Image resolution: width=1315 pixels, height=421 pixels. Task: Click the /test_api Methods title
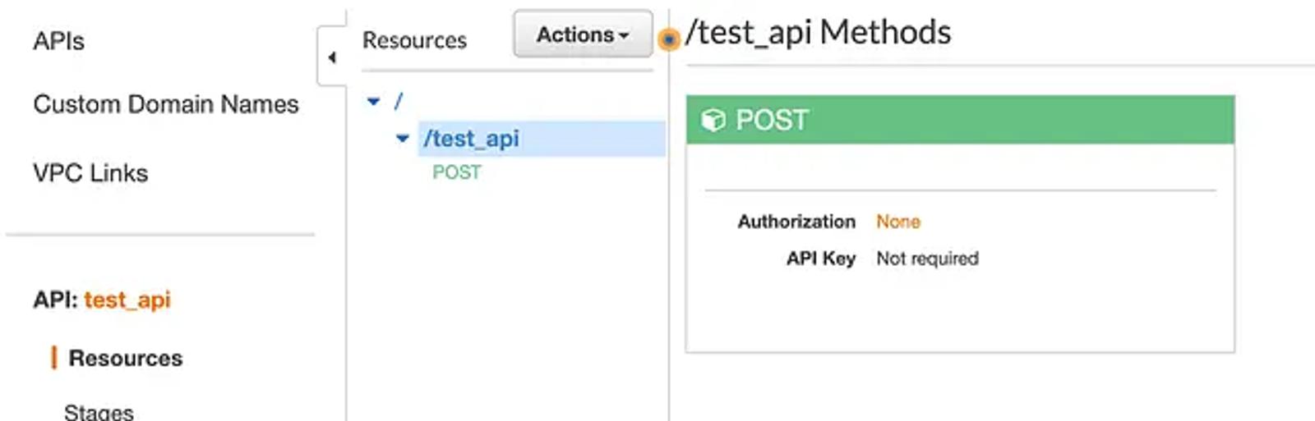(819, 33)
